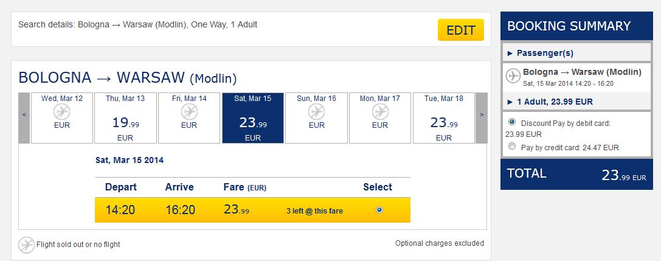
Task: Click the plane icon beside the sold-out legend
Action: pyautogui.click(x=26, y=245)
